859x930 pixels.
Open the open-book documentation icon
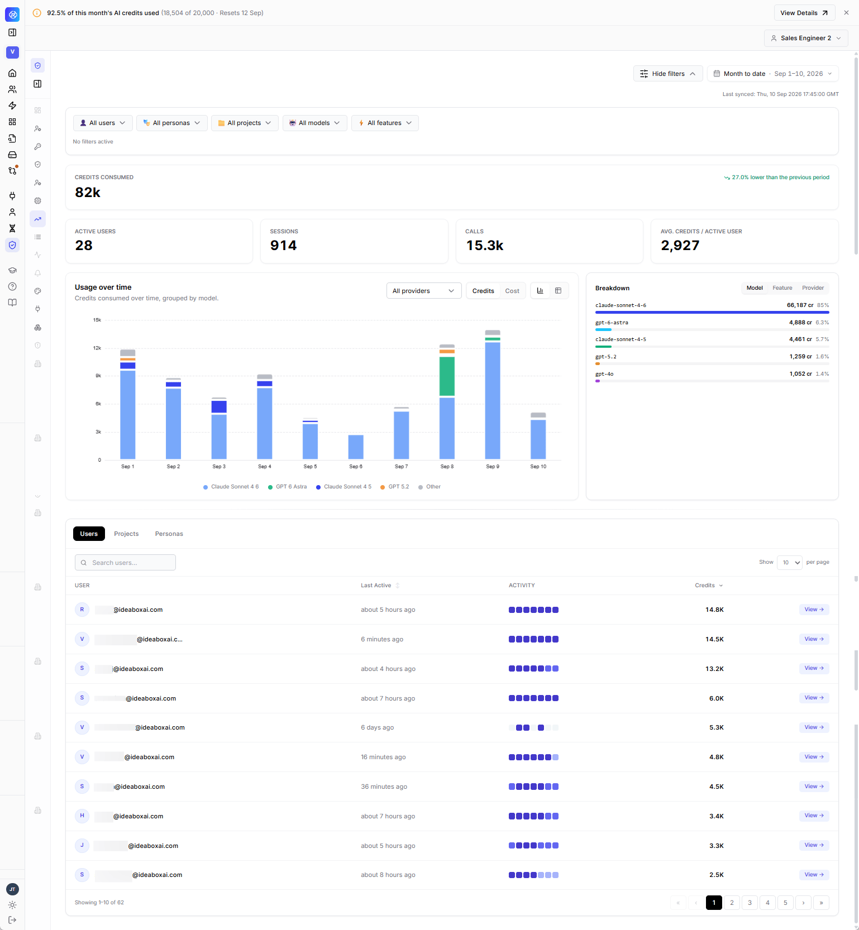[x=12, y=303]
